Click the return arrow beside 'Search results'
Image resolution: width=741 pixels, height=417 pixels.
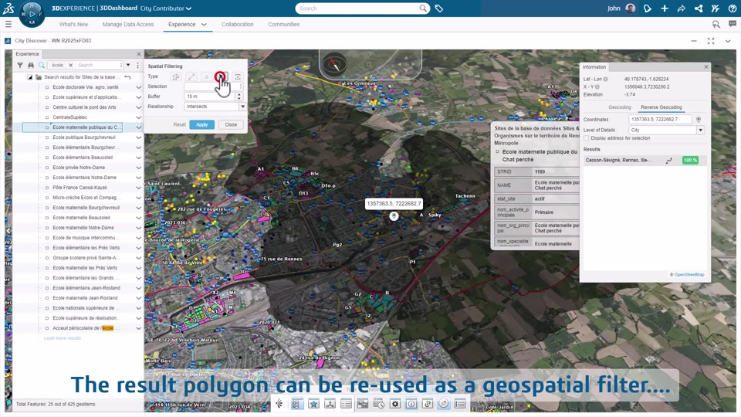pyautogui.click(x=127, y=77)
